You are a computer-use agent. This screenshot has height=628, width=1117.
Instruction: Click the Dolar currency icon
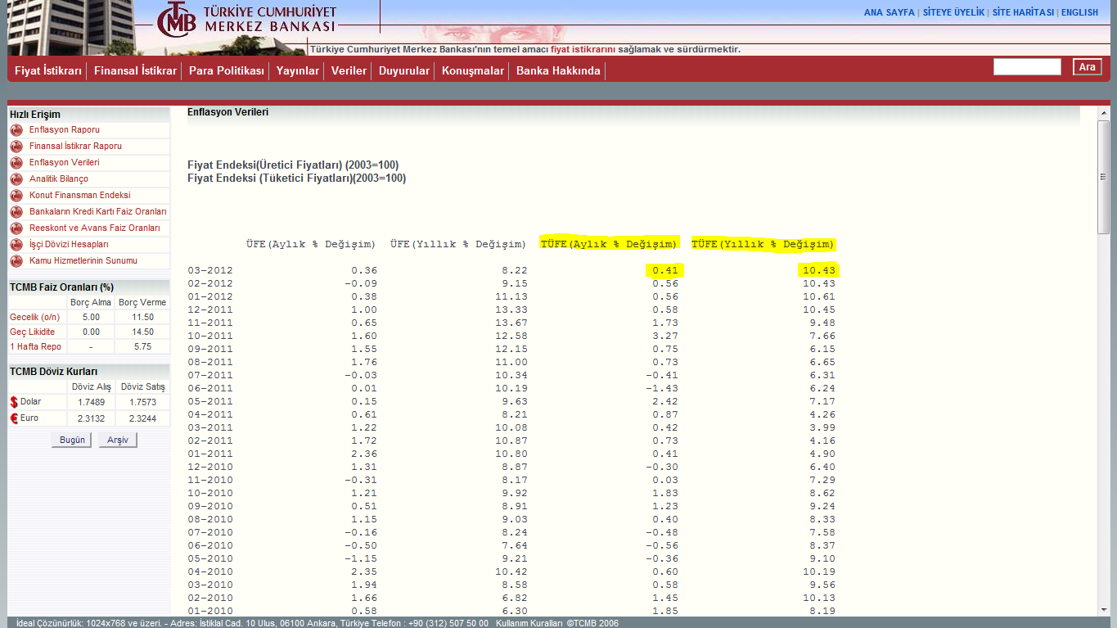point(14,402)
